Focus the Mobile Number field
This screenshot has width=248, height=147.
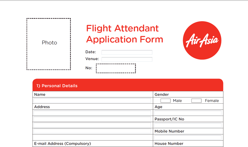click(x=188, y=137)
